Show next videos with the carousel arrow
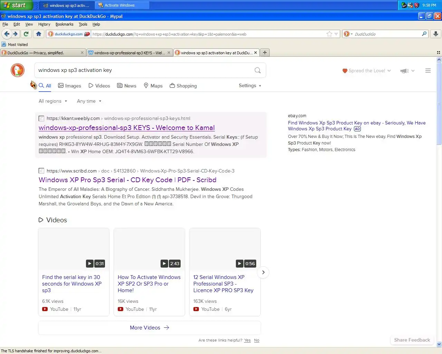The height and width of the screenshot is (354, 442). point(263,272)
